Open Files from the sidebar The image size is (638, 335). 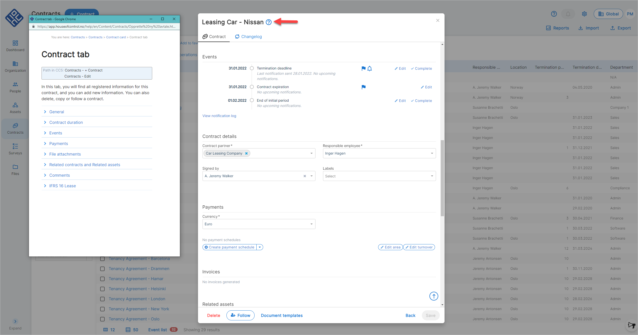[15, 170]
